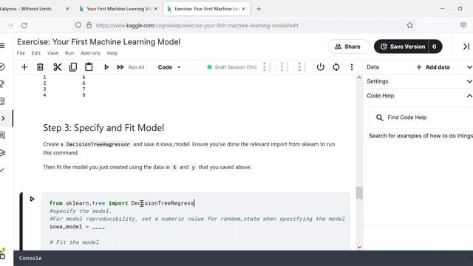This screenshot has width=473, height=266.
Task: Expand the Settings panel chevron
Action: coord(469,81)
